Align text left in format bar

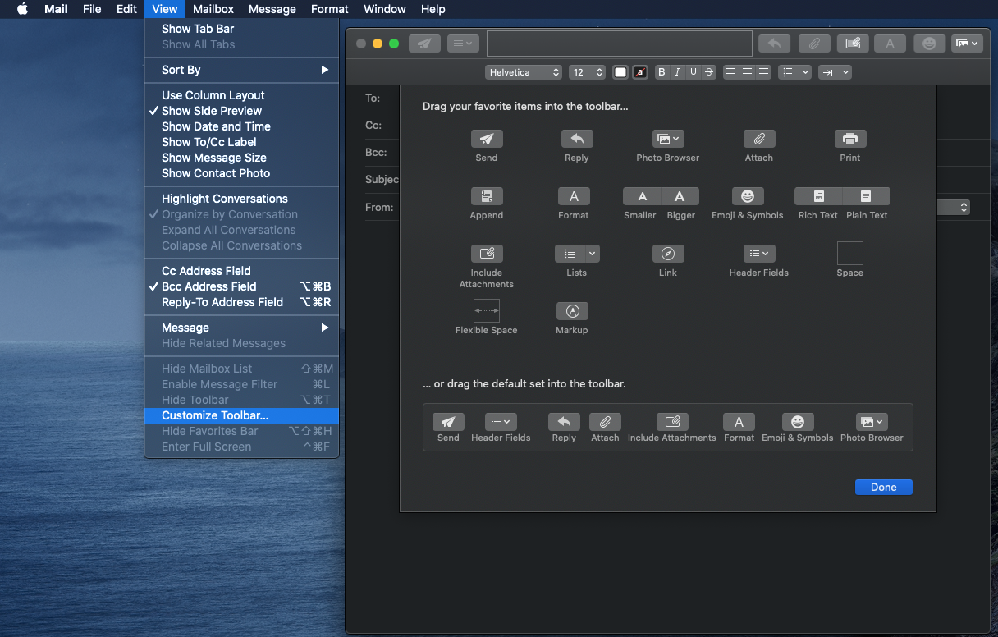(730, 72)
